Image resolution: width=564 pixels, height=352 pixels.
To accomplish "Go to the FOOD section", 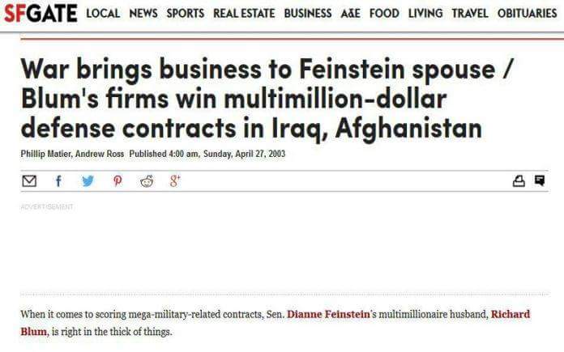I will [385, 13].
